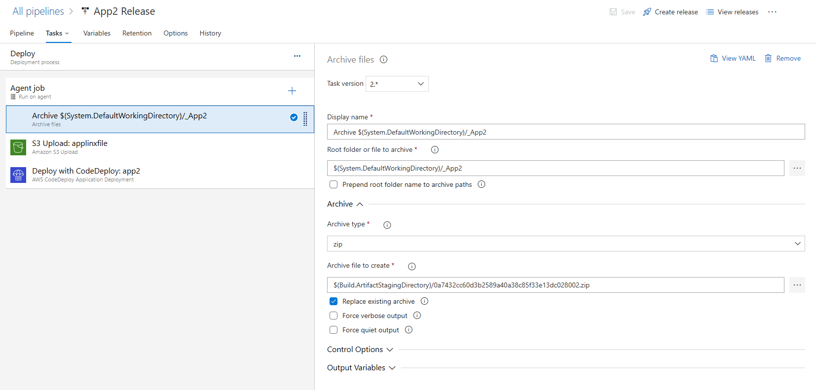This screenshot has width=816, height=390.
Task: Click the Create release rocket icon
Action: [x=647, y=12]
